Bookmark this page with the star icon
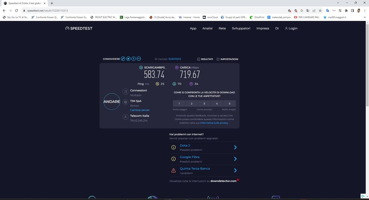 320,10
